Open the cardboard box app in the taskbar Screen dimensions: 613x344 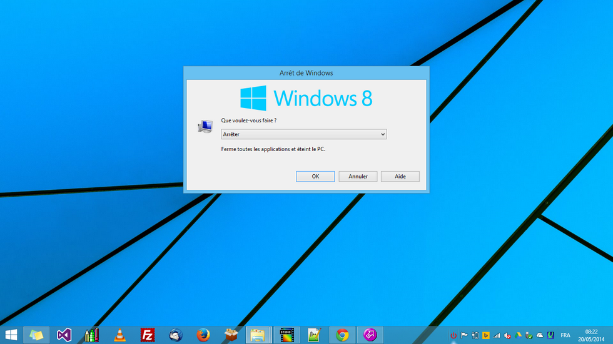[x=231, y=335]
